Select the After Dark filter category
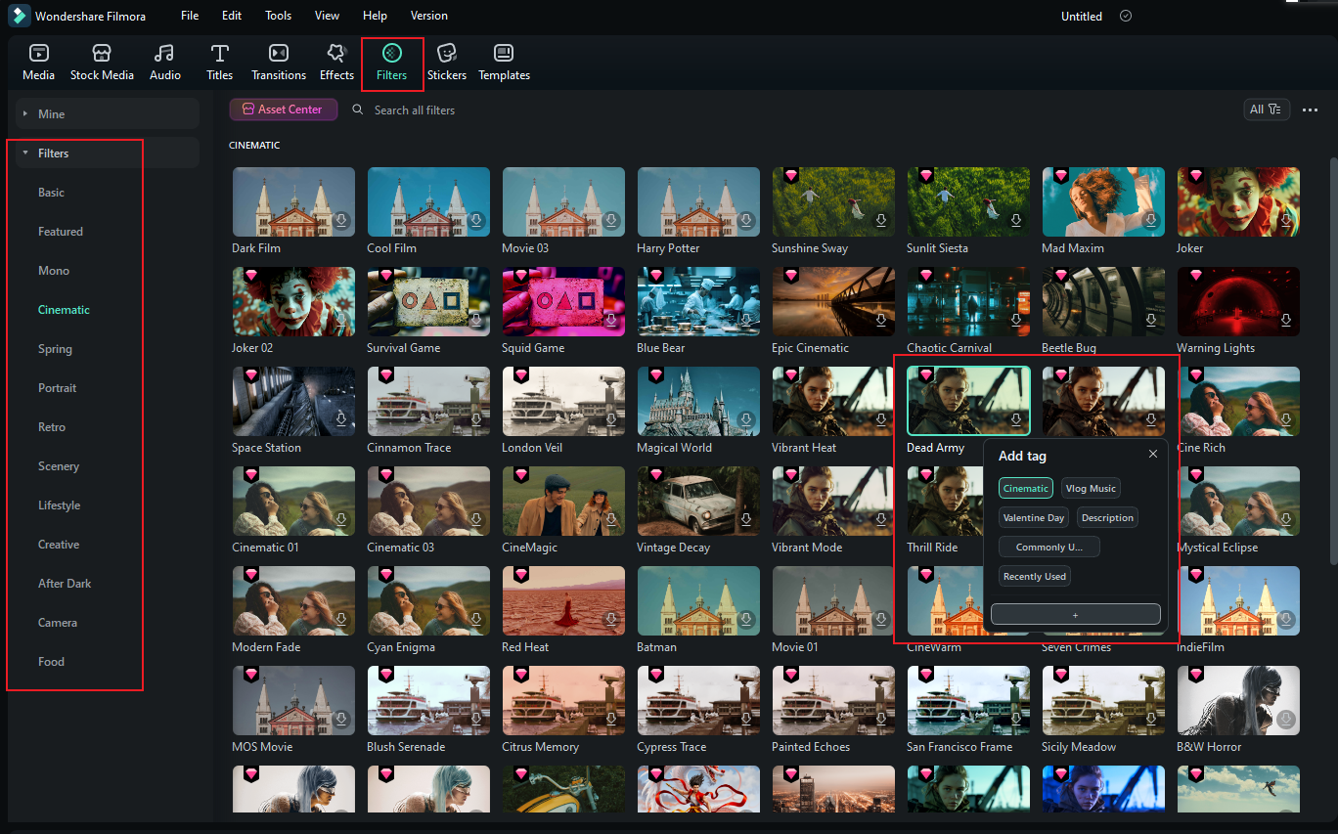This screenshot has height=834, width=1338. point(65,584)
